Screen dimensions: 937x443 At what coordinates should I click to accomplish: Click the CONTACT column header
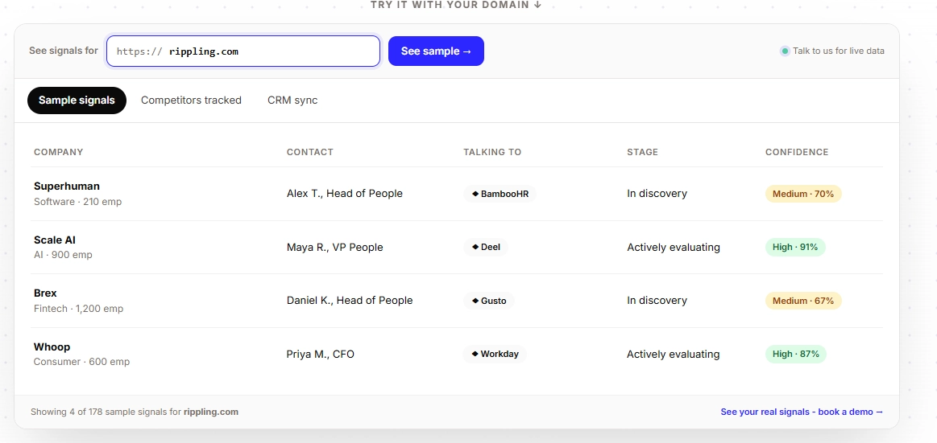click(x=310, y=152)
